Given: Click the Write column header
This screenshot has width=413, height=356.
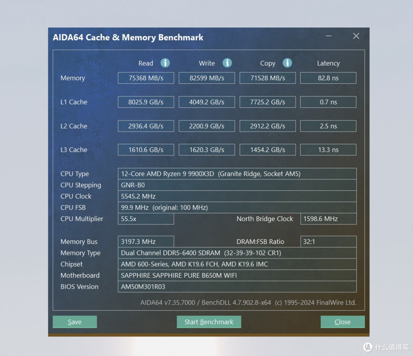Looking at the screenshot, I should click(207, 63).
